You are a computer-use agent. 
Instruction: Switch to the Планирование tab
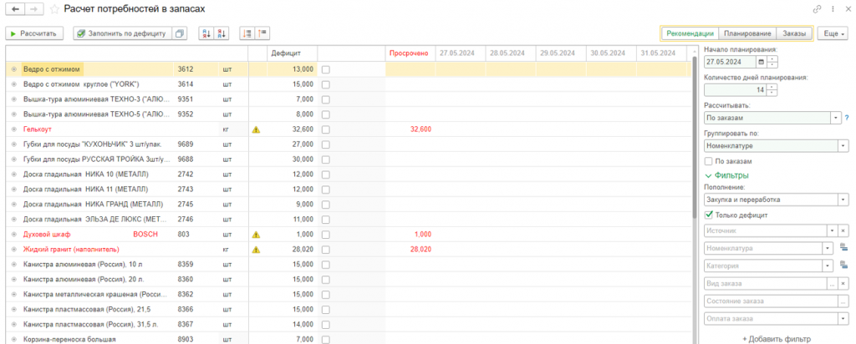click(747, 33)
